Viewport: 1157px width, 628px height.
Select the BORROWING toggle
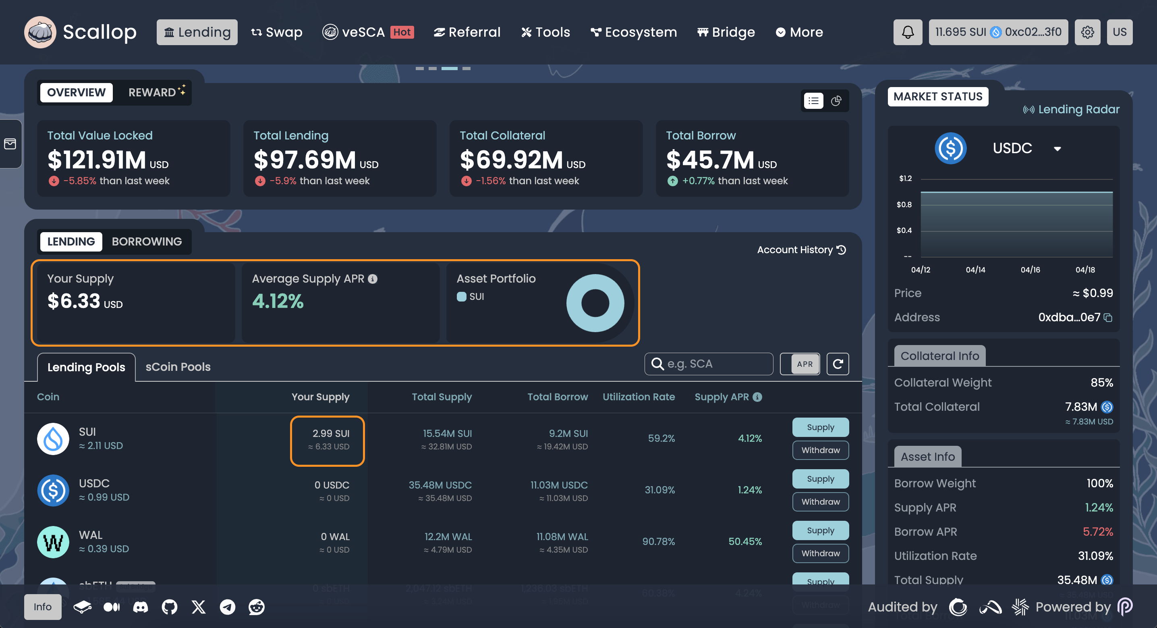click(146, 242)
